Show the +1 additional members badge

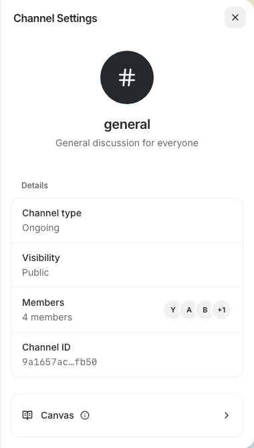(221, 310)
